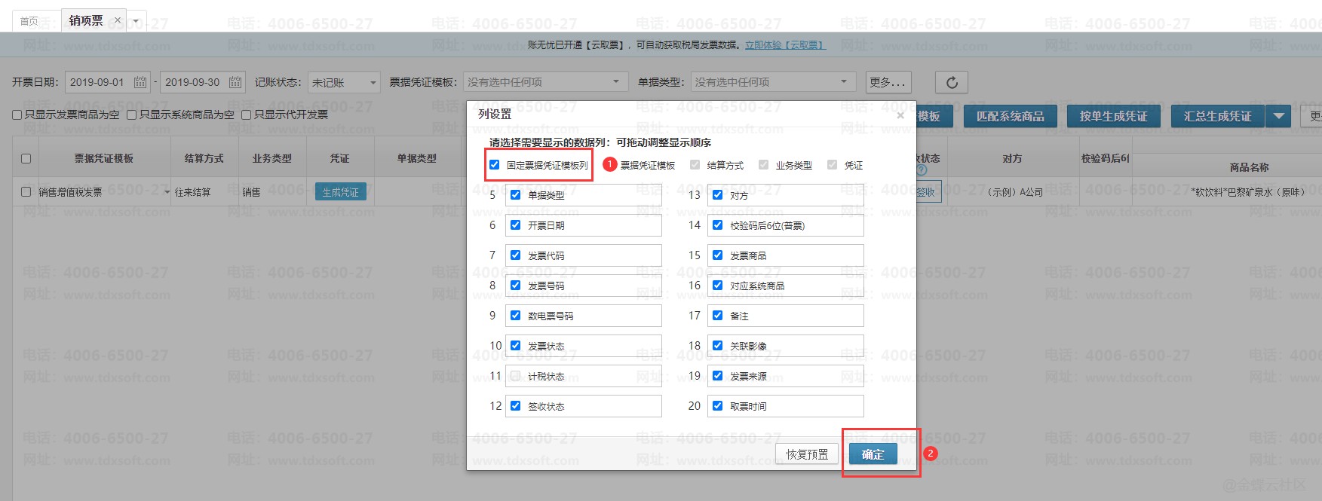Open the 立即体验【云取票】 link
1322x501 pixels.
[785, 45]
